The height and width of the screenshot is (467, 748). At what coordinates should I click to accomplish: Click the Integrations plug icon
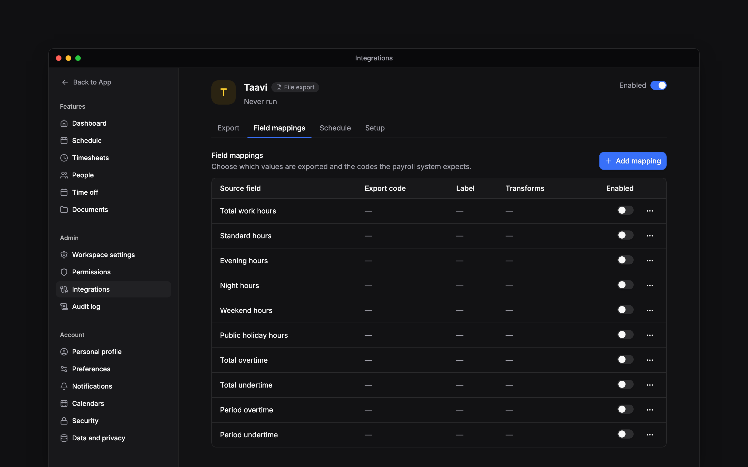pos(64,289)
